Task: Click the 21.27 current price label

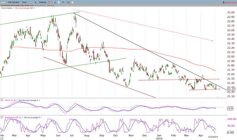Action: point(231,89)
